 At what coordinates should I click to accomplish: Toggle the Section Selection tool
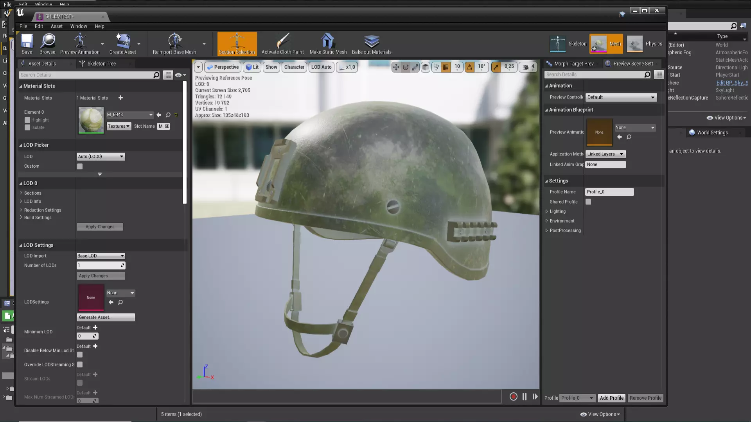tap(237, 44)
